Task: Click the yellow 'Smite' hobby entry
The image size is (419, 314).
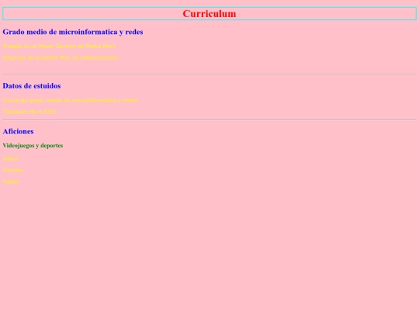Action: click(x=10, y=159)
